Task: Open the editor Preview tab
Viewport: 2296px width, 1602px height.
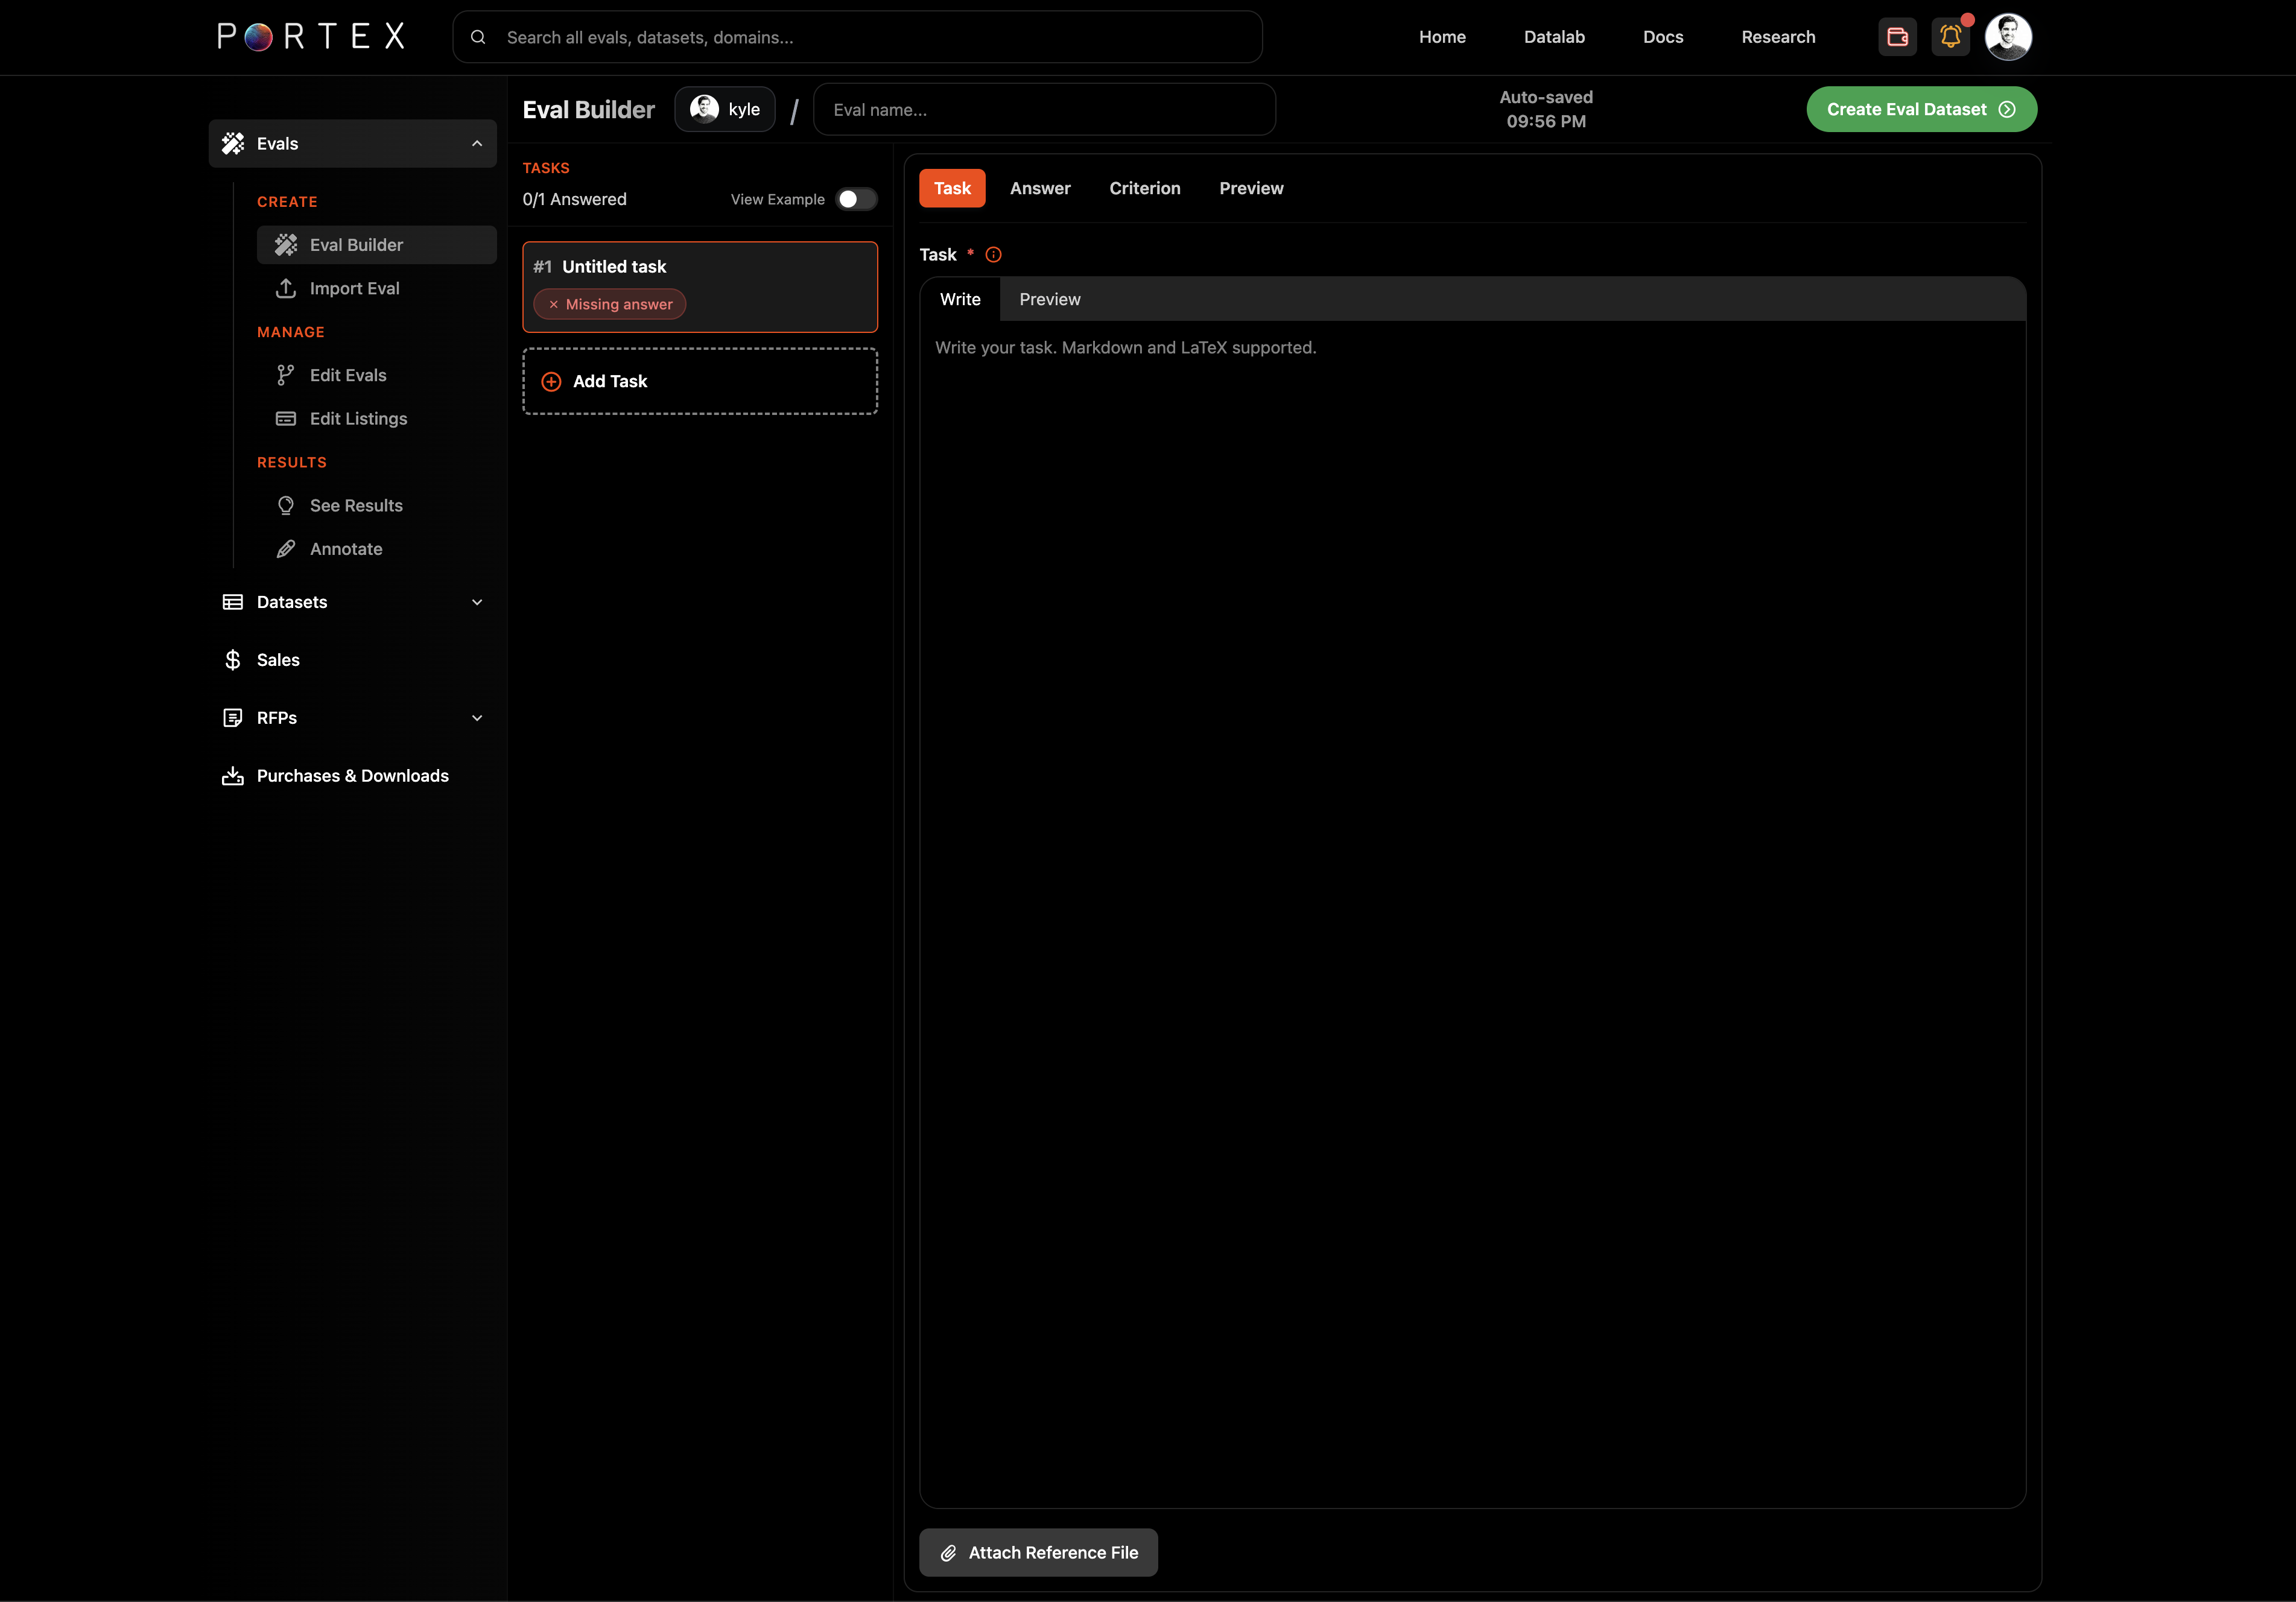Action: (1049, 299)
